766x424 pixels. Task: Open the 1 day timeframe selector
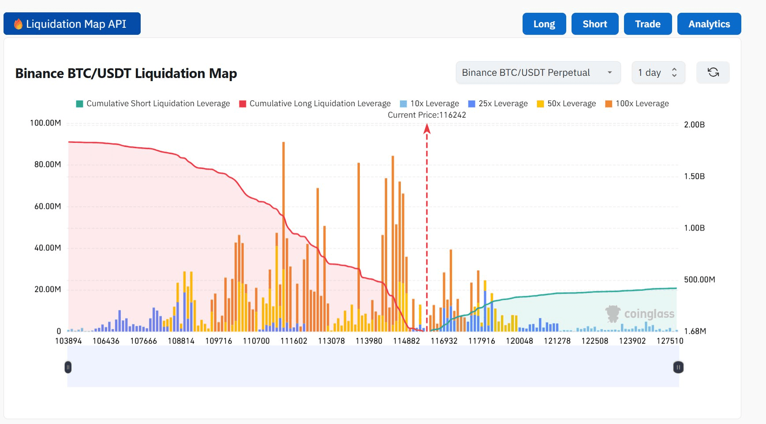658,72
